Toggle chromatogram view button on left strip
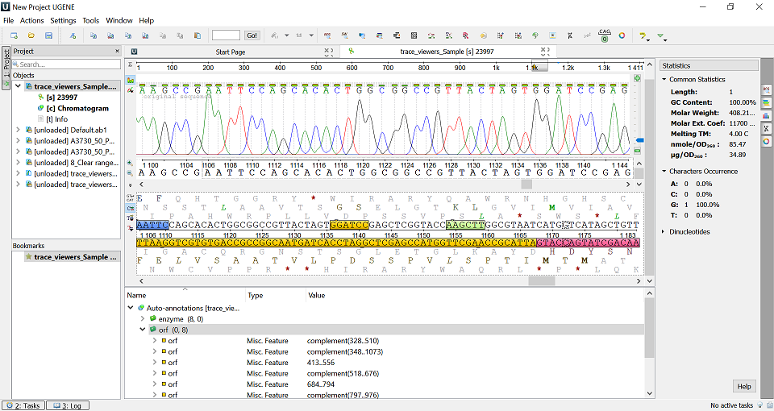The width and height of the screenshot is (774, 411). click(131, 80)
